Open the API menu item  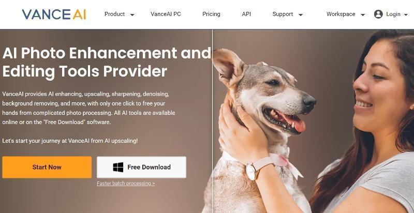pos(246,14)
